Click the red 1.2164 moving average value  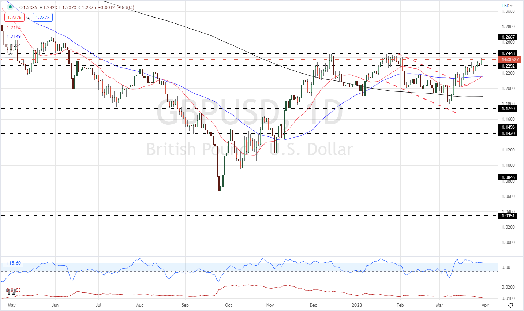14,28
